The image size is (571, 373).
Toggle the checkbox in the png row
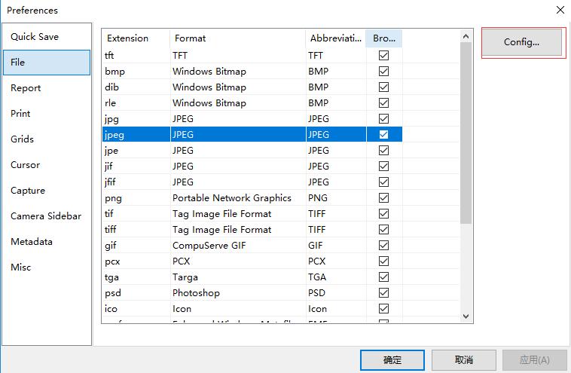click(384, 198)
